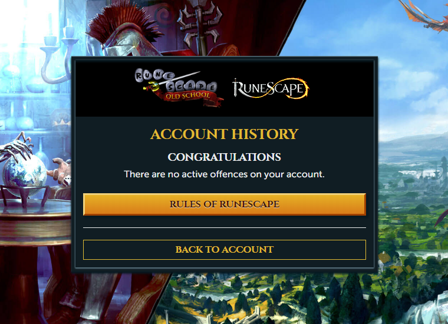Click the white divider line below Rules button
Image resolution: width=448 pixels, height=324 pixels.
click(224, 227)
